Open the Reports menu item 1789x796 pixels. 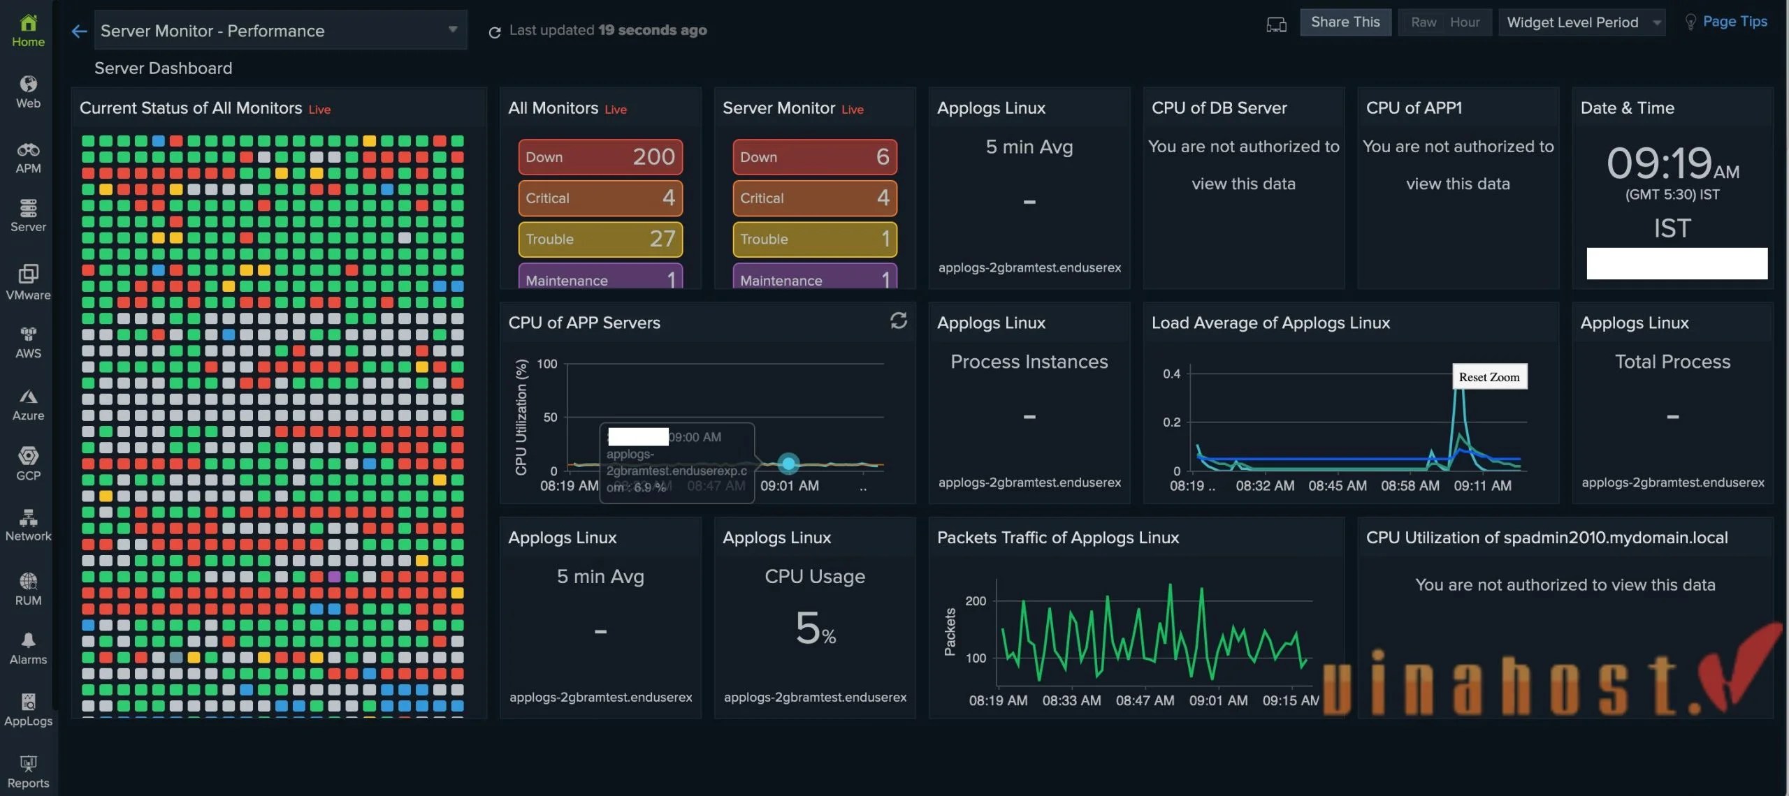tap(28, 771)
